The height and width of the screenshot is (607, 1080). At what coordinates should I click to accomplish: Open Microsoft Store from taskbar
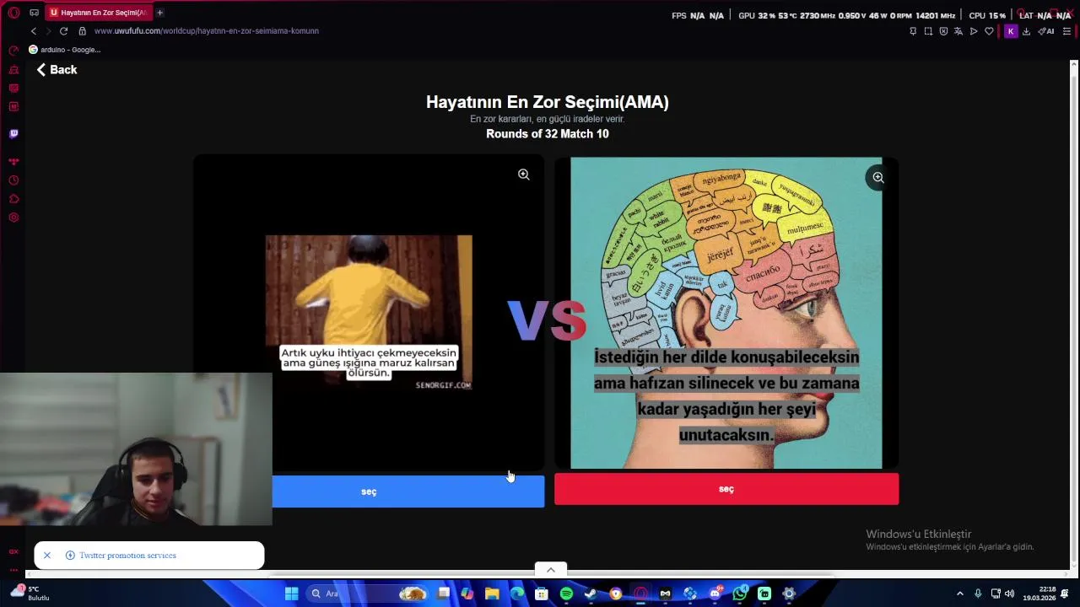click(x=542, y=594)
